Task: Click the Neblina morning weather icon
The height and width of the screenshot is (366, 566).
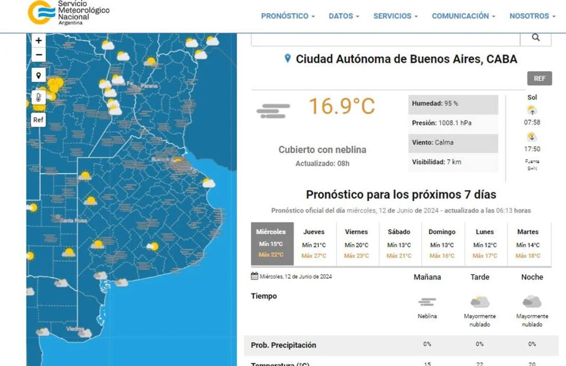Action: pyautogui.click(x=427, y=303)
